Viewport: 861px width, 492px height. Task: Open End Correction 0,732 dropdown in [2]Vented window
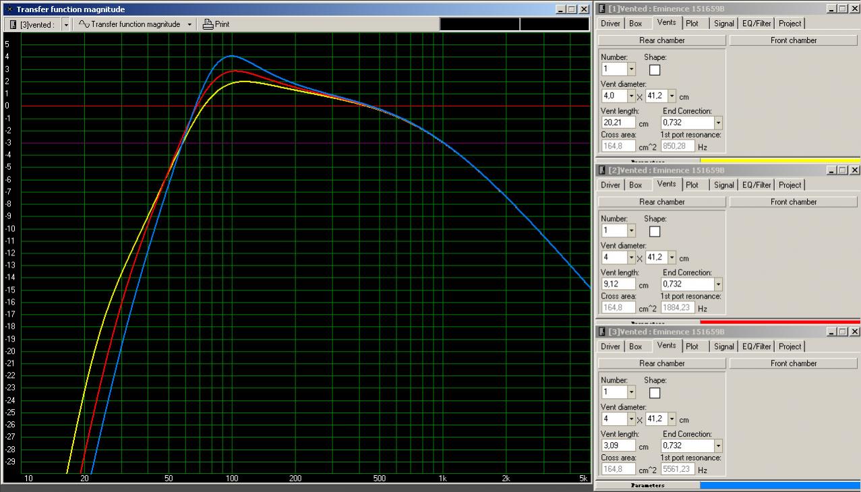[x=718, y=284]
